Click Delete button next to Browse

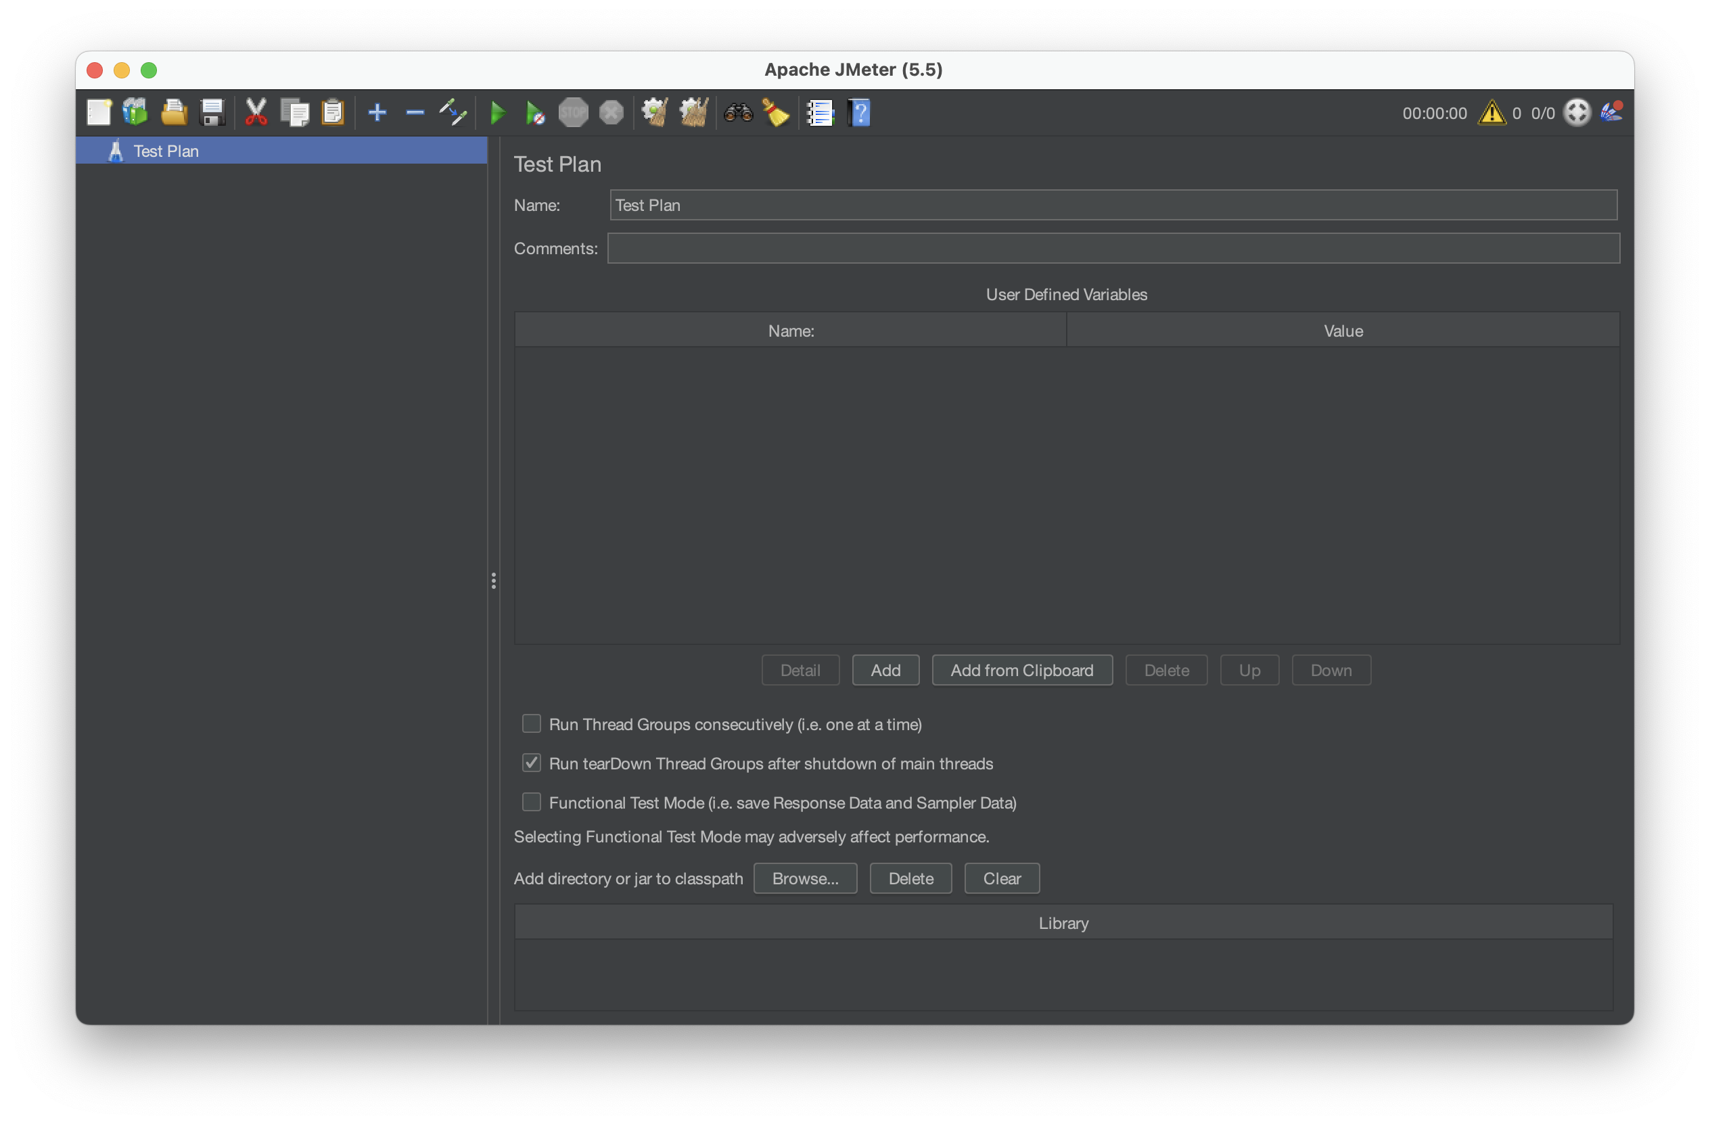pos(911,878)
